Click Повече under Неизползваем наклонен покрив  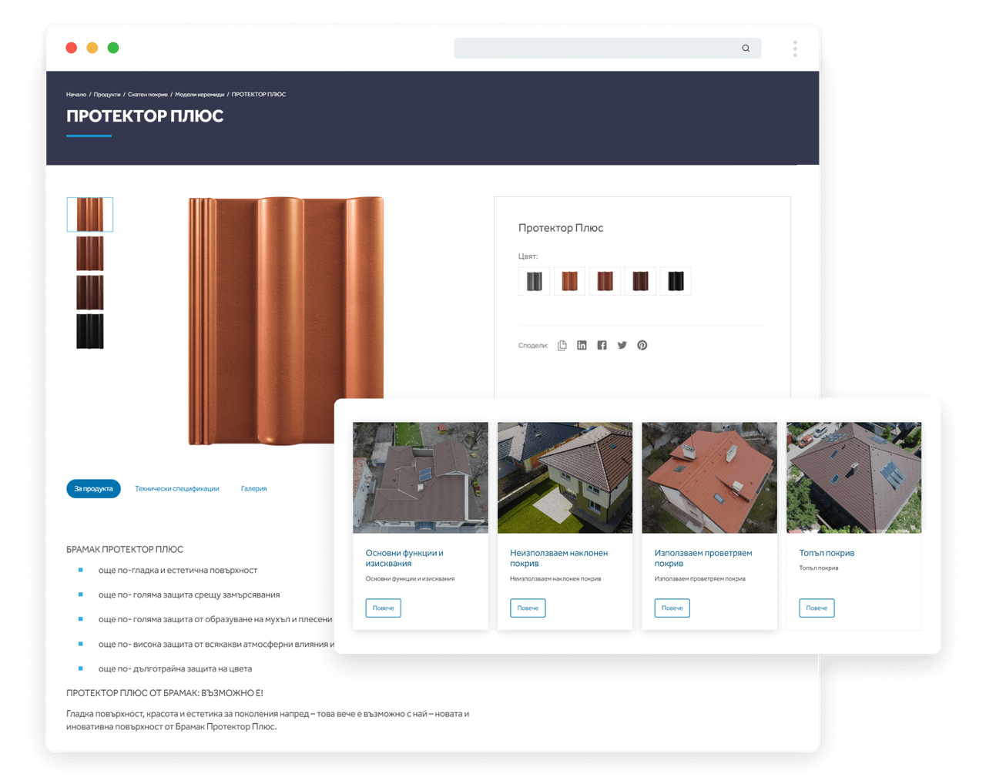[528, 608]
